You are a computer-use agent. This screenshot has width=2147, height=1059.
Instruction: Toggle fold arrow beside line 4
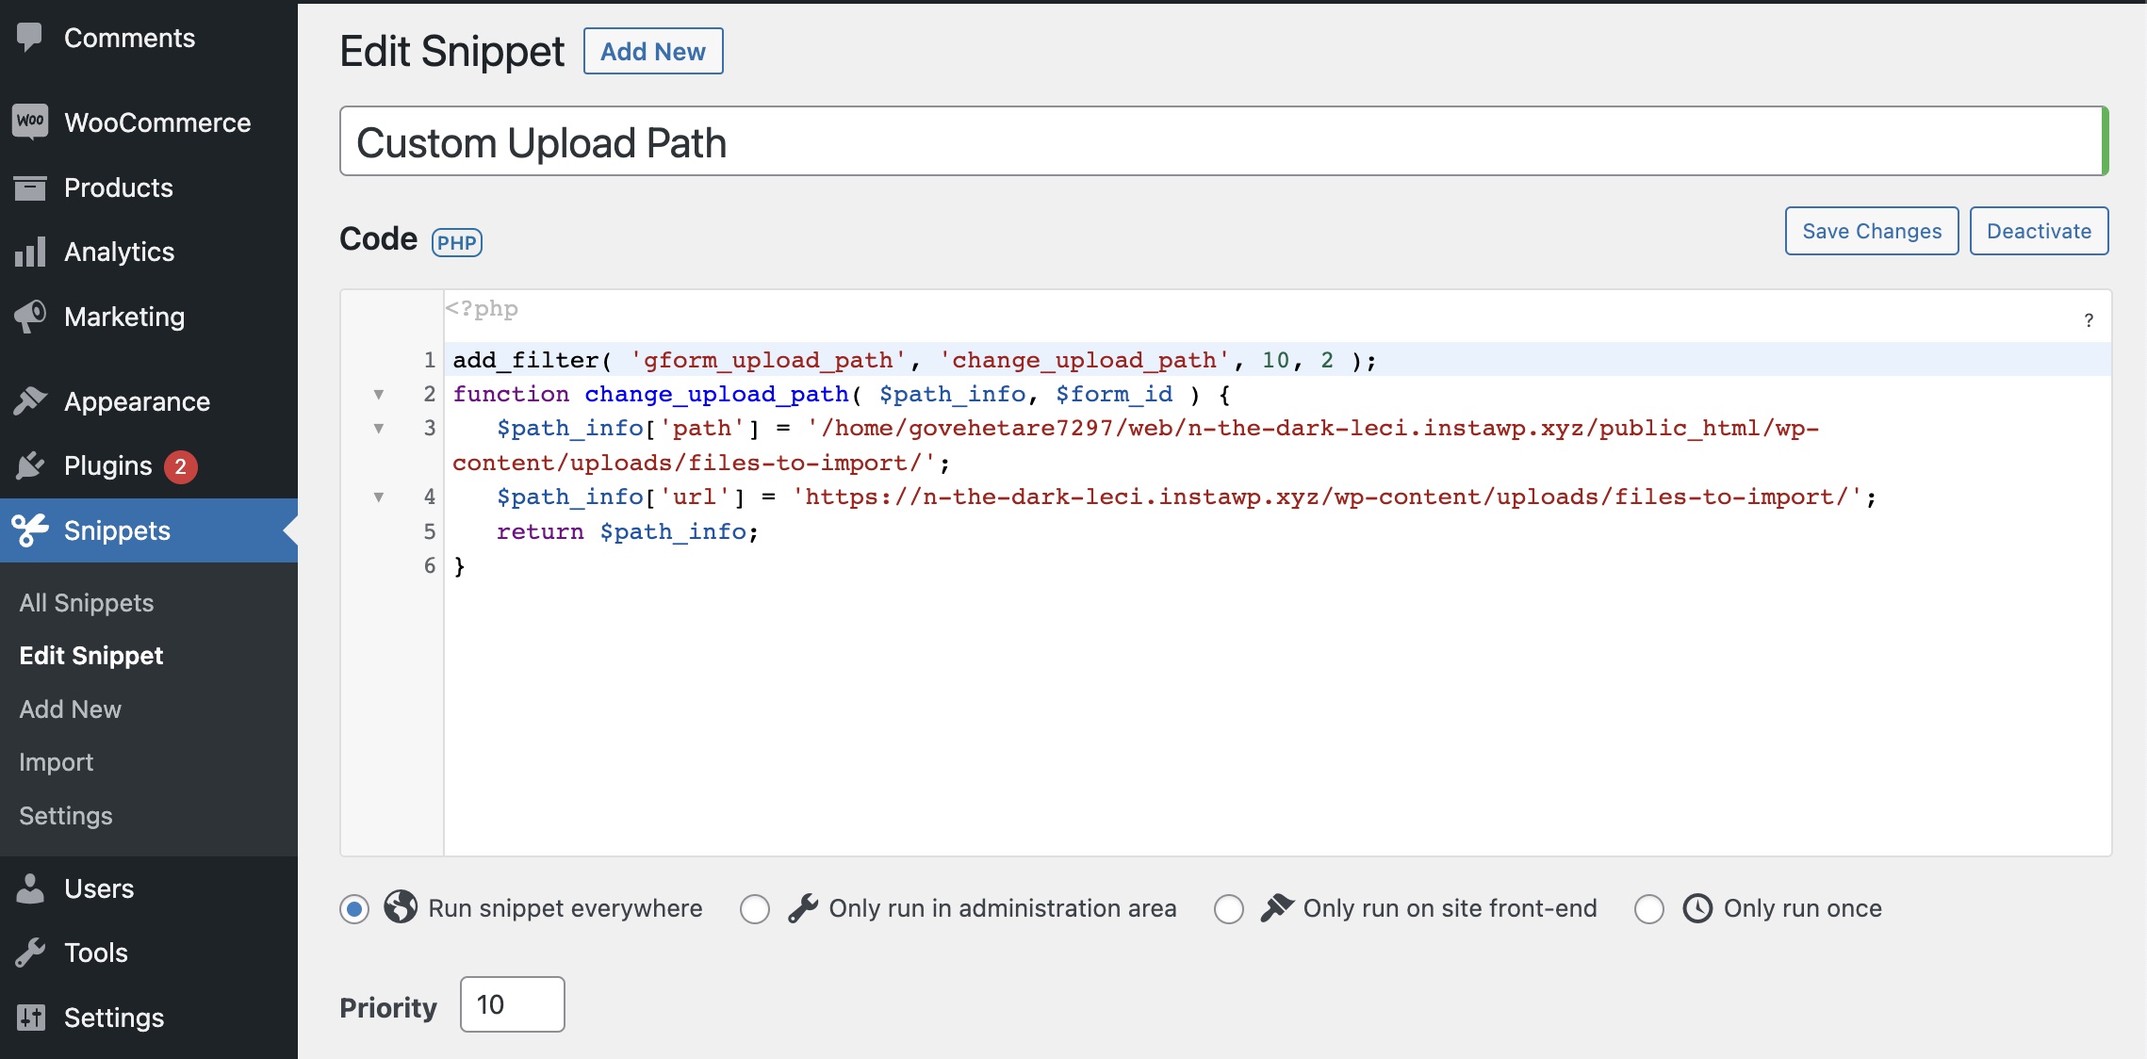[379, 497]
